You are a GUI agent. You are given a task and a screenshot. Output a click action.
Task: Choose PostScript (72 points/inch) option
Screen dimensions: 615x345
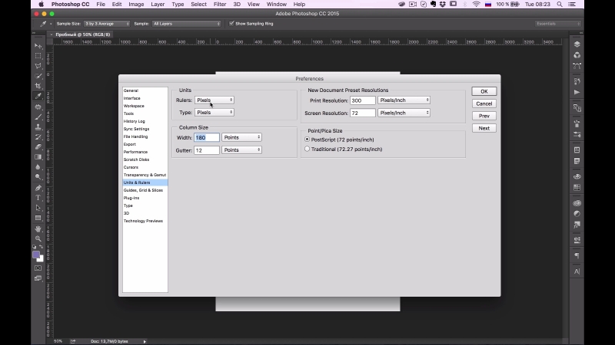(x=307, y=140)
